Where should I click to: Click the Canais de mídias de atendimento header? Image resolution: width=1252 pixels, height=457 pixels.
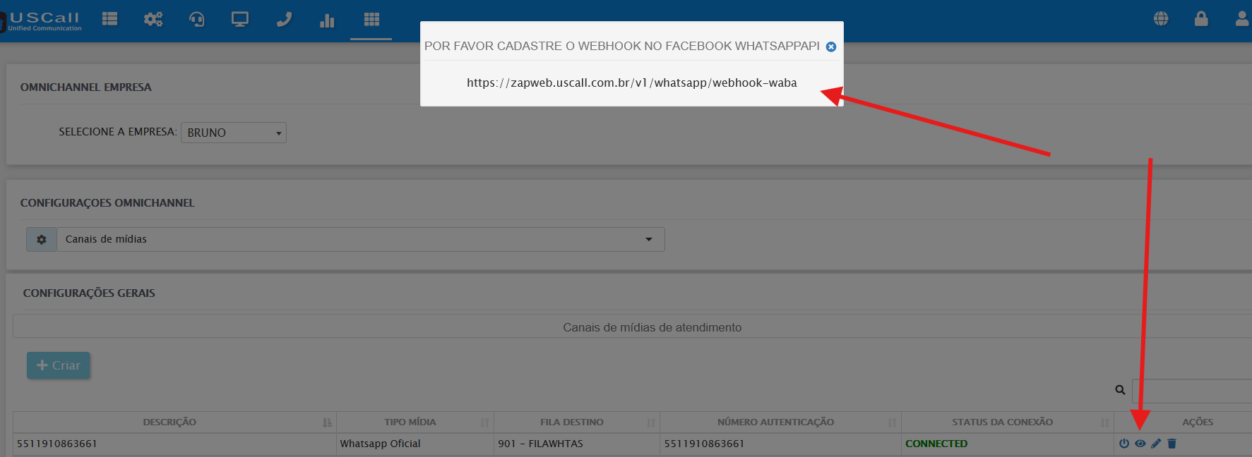pyautogui.click(x=652, y=327)
